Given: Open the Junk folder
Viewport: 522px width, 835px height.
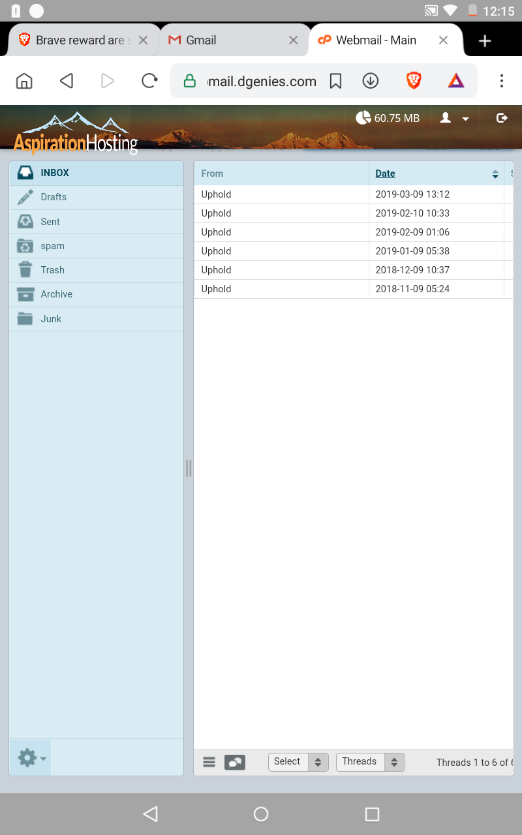Looking at the screenshot, I should 97,319.
